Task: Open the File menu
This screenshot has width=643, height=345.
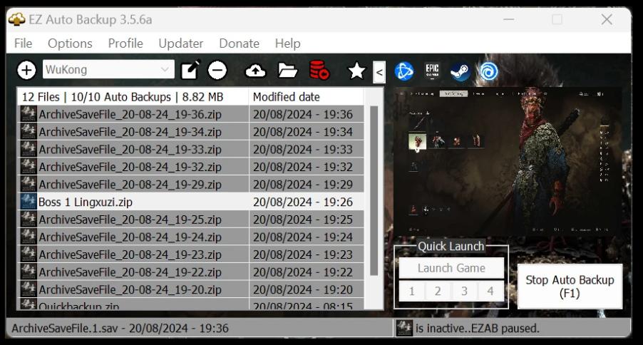Action: click(x=23, y=43)
